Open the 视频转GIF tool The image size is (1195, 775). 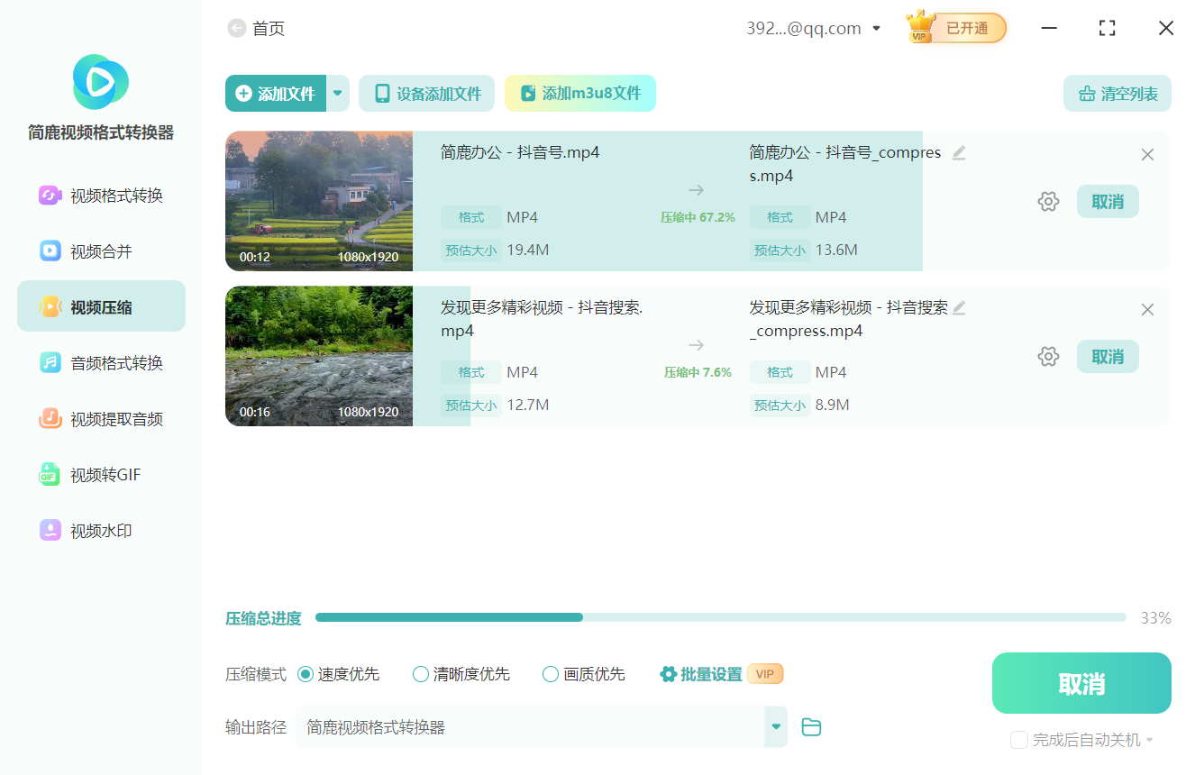click(101, 475)
